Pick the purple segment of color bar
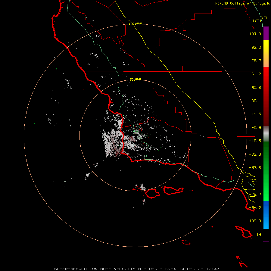The width and height of the screenshot is (271, 271). point(266,34)
